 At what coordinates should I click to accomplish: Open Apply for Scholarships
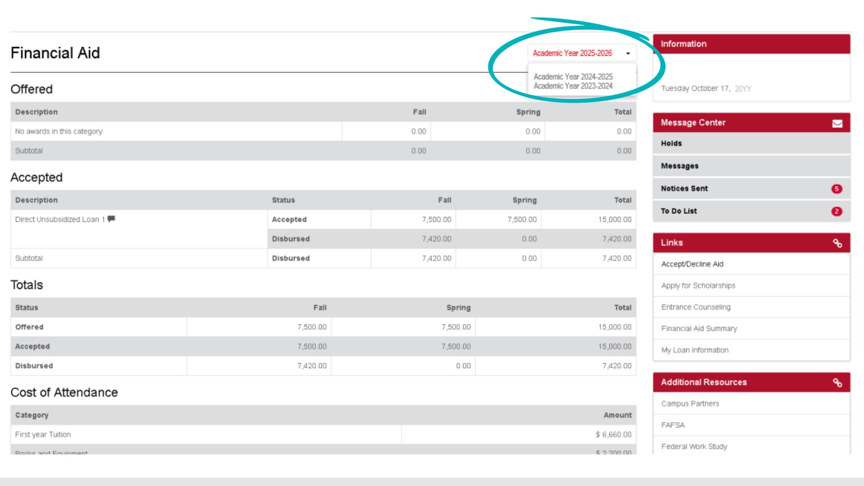point(698,285)
